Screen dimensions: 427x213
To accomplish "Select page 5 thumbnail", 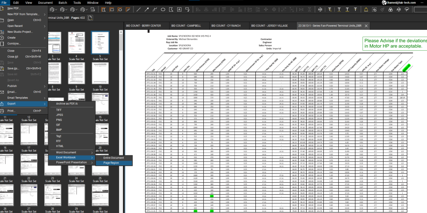I will [x=100, y=42].
